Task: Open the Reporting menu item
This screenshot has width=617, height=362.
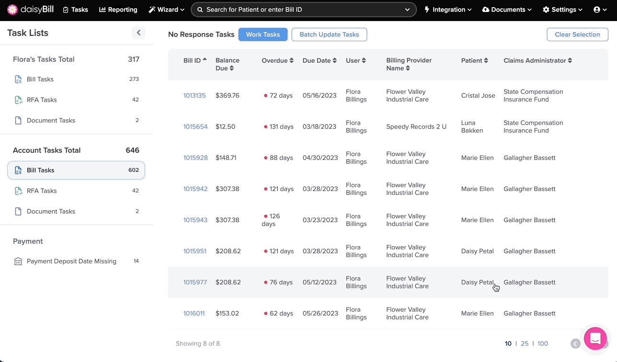Action: [x=118, y=10]
